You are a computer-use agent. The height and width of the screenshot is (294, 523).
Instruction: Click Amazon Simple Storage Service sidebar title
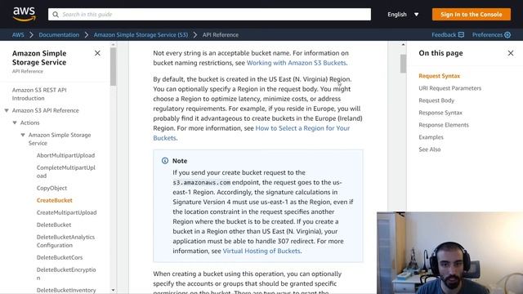pyautogui.click(x=39, y=58)
